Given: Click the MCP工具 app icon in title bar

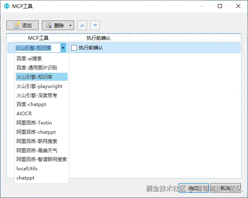Looking at the screenshot, I should coord(7,6).
